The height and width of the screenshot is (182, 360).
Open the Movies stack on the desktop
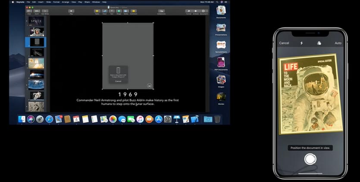pos(221,98)
